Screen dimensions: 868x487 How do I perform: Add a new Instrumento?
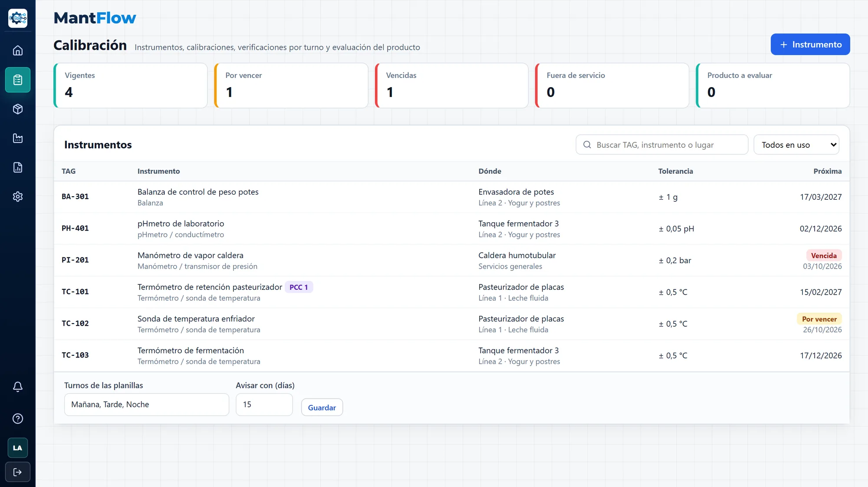point(810,44)
